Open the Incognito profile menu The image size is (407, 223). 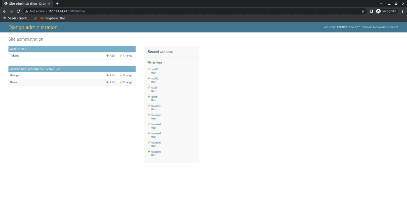[x=386, y=11]
